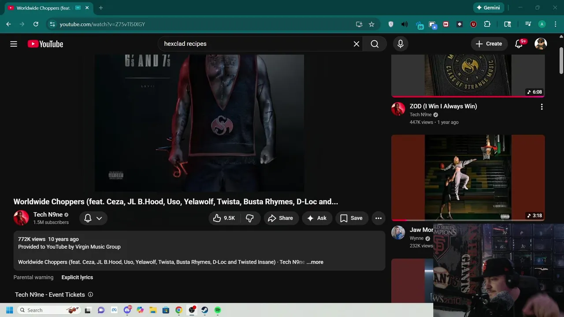
Task: Go back in browser history
Action: click(x=8, y=24)
